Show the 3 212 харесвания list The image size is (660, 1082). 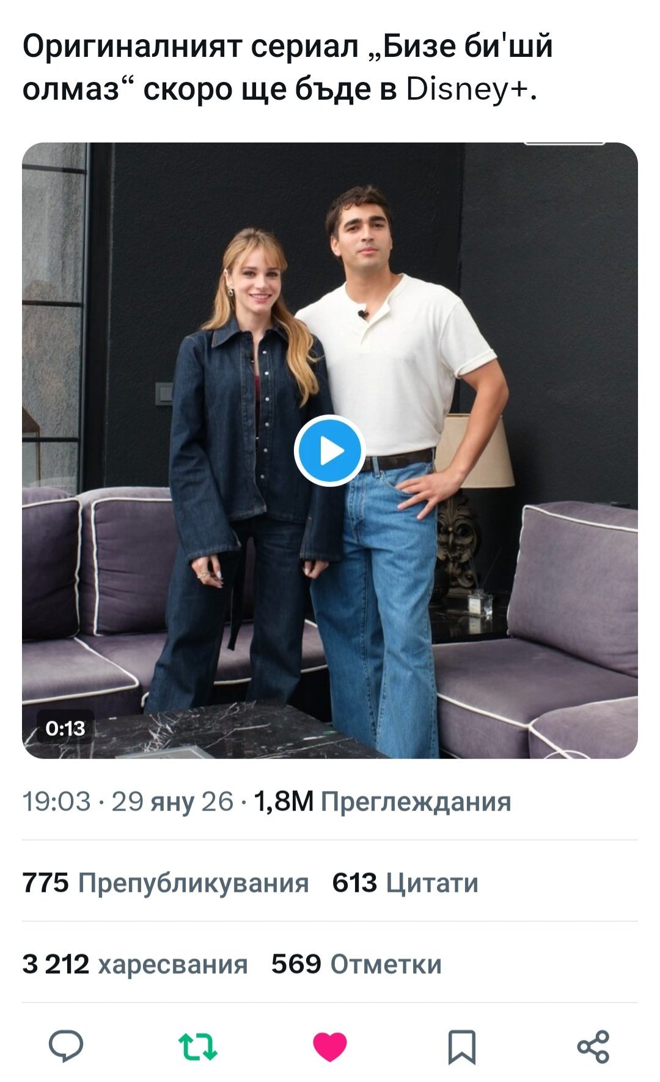135,965
